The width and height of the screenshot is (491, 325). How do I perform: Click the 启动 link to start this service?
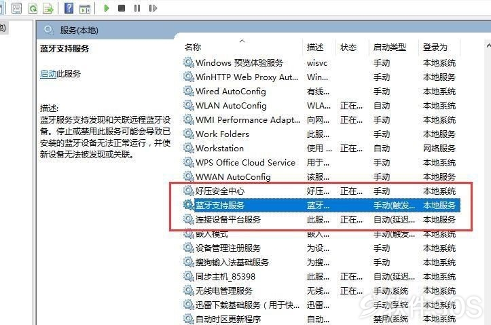(48, 74)
